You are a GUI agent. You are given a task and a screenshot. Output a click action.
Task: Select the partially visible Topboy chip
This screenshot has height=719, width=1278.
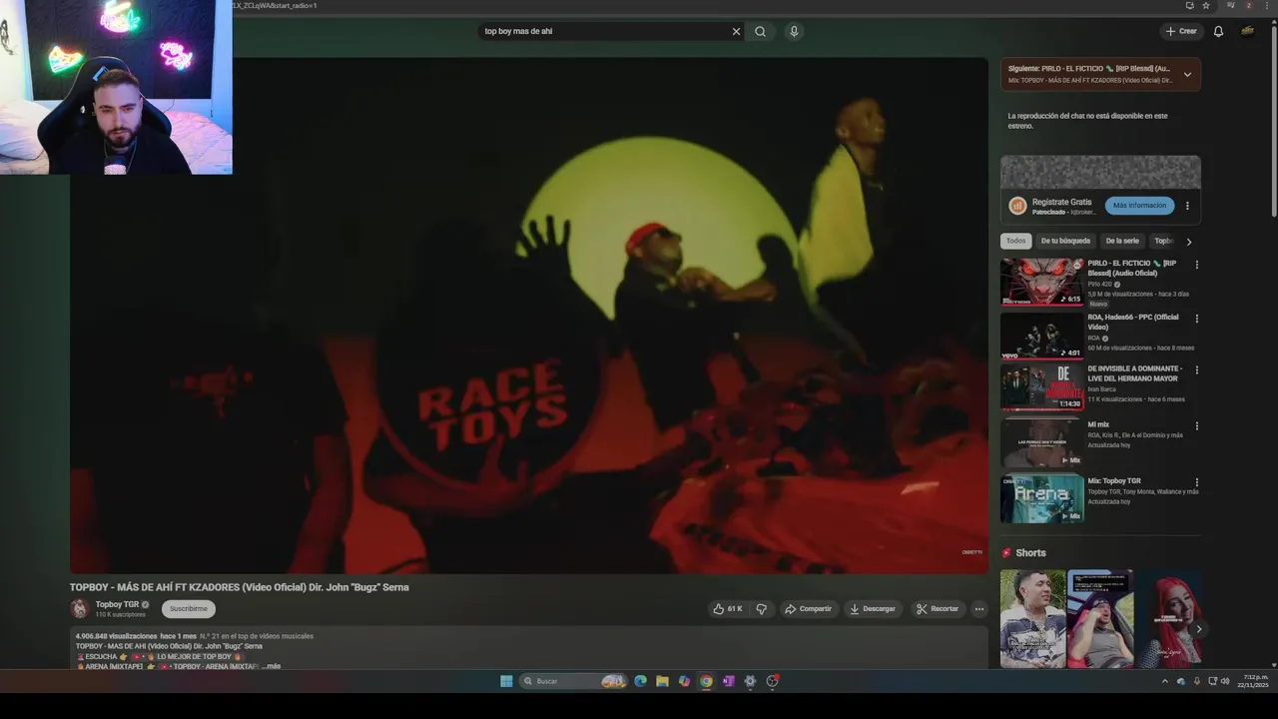(1163, 241)
